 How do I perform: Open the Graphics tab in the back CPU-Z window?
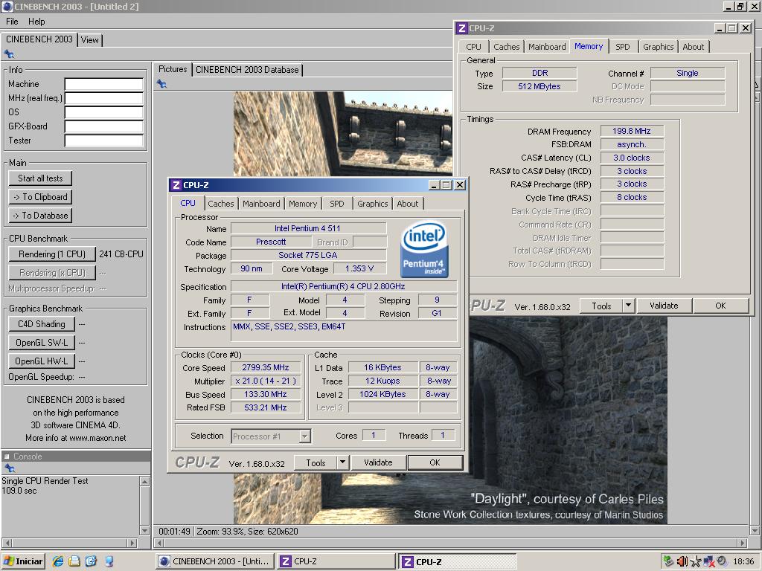pos(659,47)
